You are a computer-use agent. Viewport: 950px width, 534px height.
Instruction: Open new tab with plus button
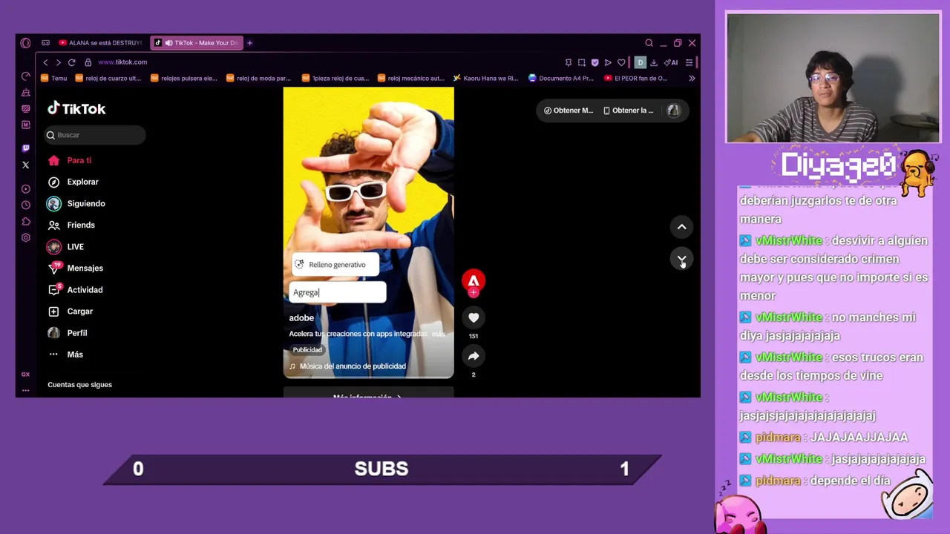249,43
